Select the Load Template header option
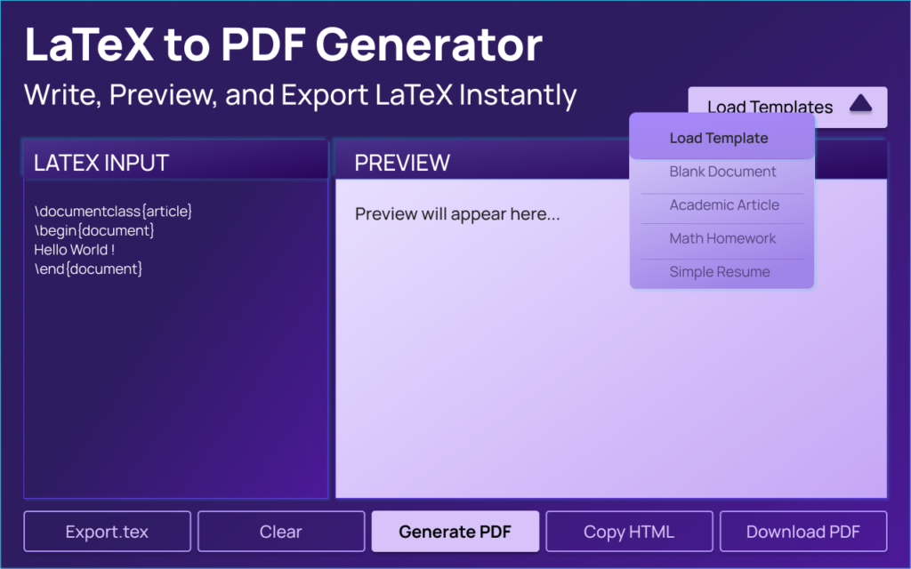The height and width of the screenshot is (569, 911). click(x=719, y=138)
